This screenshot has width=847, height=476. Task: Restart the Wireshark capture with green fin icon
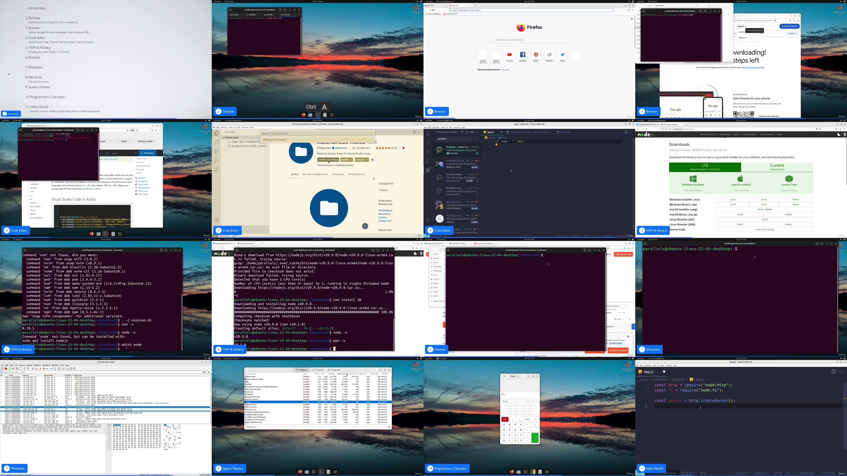click(10, 369)
